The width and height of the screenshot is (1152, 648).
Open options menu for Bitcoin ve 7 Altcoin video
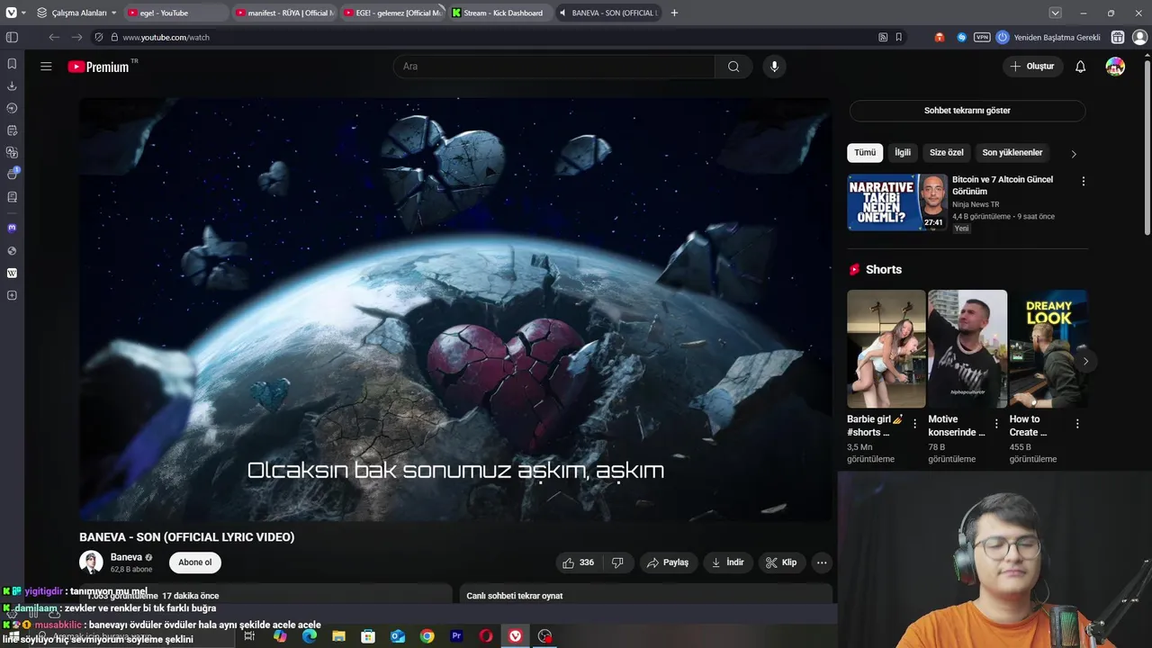pyautogui.click(x=1083, y=181)
